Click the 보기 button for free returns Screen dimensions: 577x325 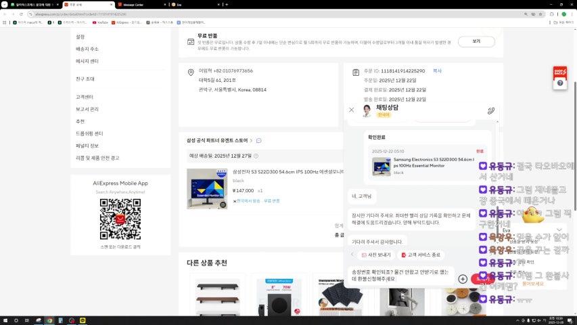pyautogui.click(x=476, y=41)
